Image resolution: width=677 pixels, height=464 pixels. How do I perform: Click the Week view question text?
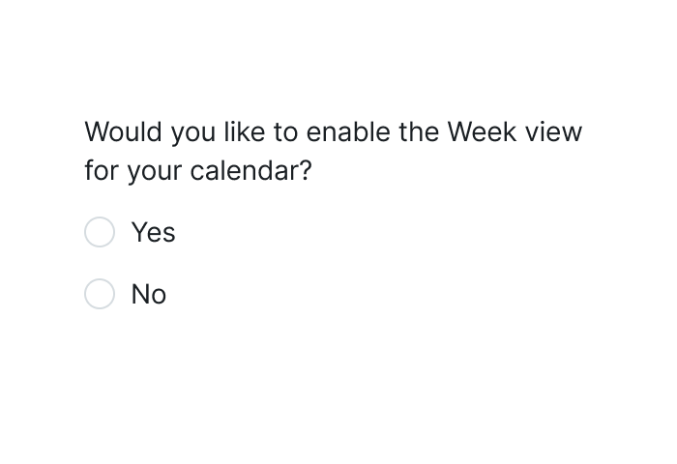tap(334, 151)
